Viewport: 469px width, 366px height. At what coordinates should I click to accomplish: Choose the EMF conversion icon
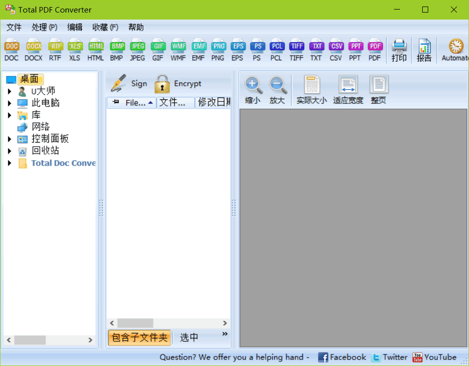(199, 50)
